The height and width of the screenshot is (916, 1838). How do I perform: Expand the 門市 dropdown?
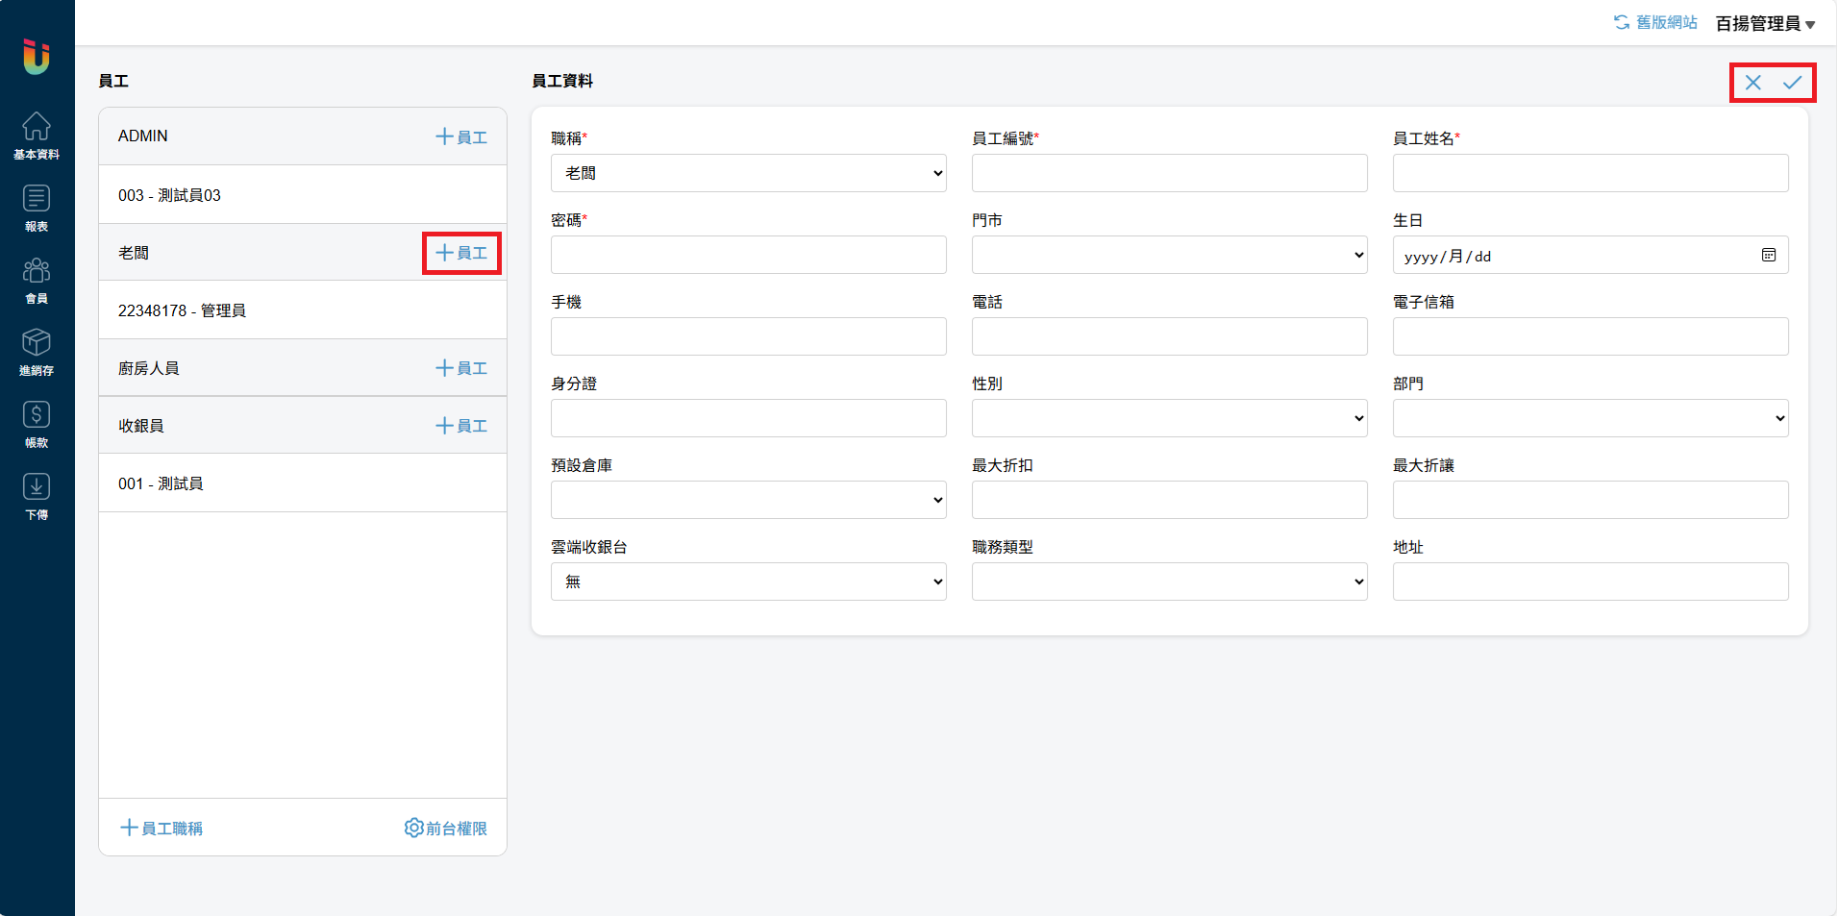pos(1169,255)
